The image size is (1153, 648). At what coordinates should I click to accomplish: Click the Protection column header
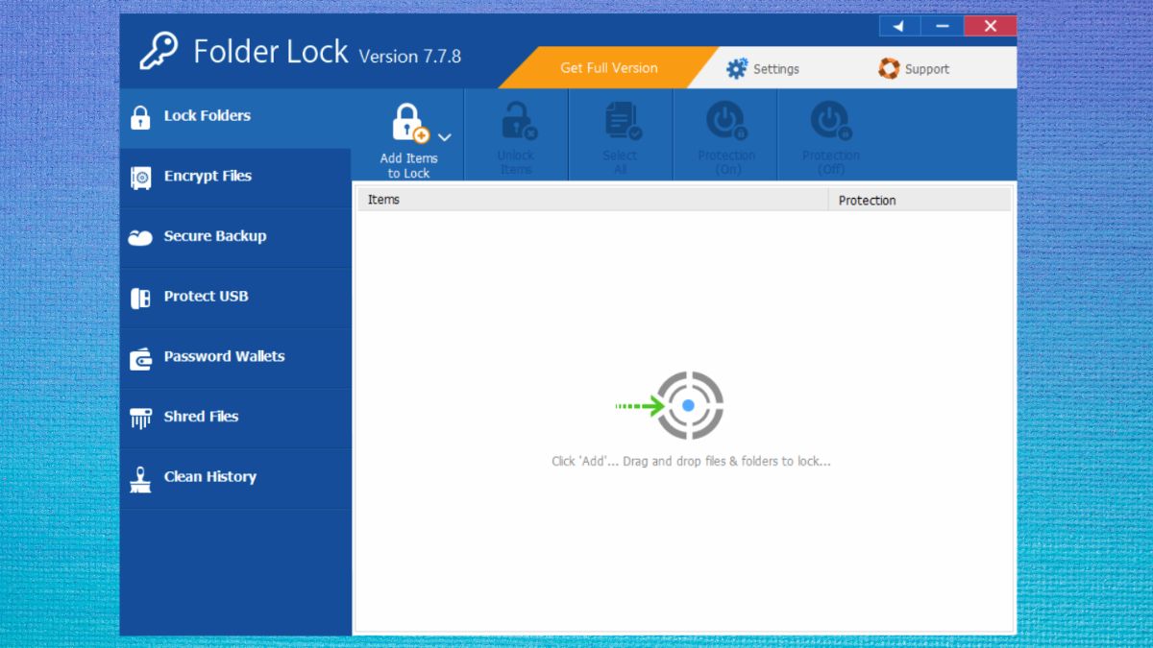[920, 200]
